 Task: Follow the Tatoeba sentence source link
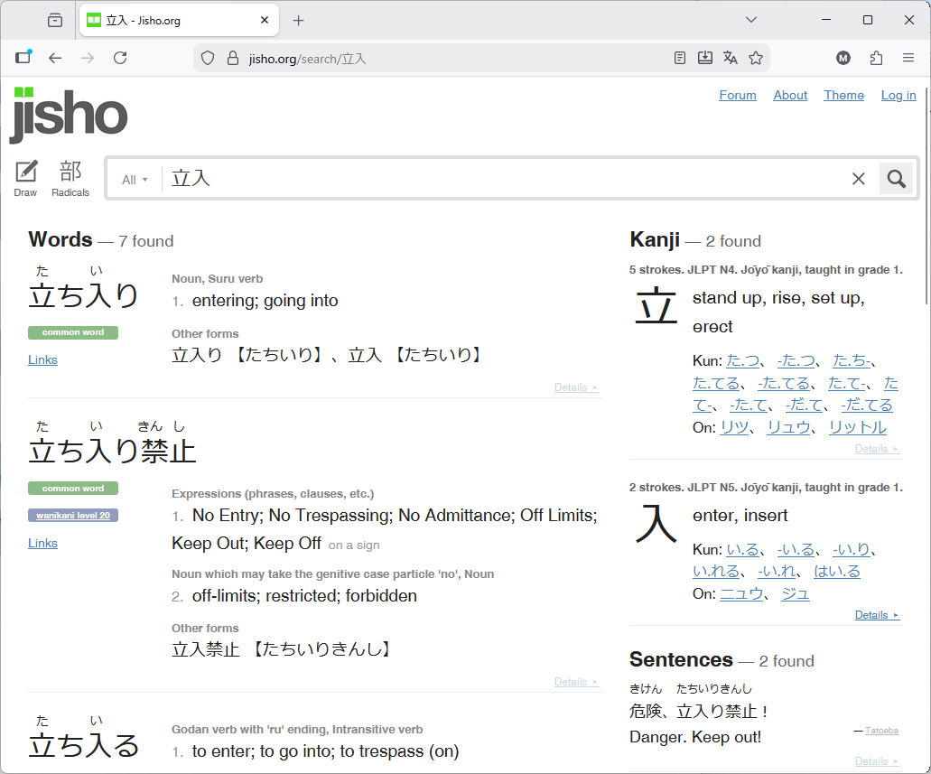[x=880, y=731]
